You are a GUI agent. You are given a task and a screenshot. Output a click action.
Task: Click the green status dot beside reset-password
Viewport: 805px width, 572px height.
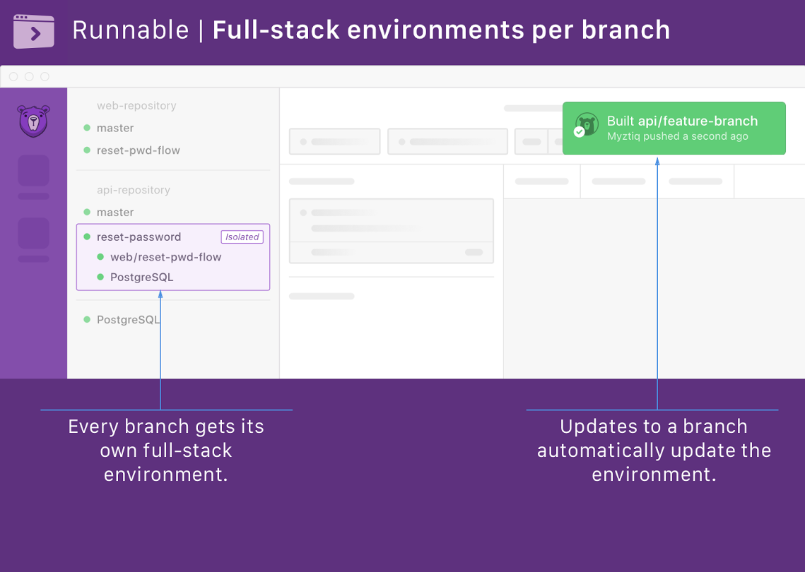(x=88, y=237)
